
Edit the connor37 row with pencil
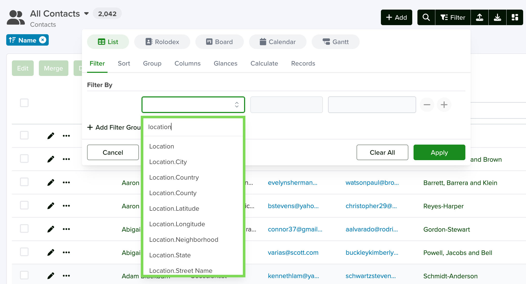coord(51,229)
